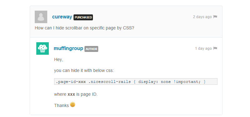
Task: Select the black PURCHASED badge
Action: point(83,18)
